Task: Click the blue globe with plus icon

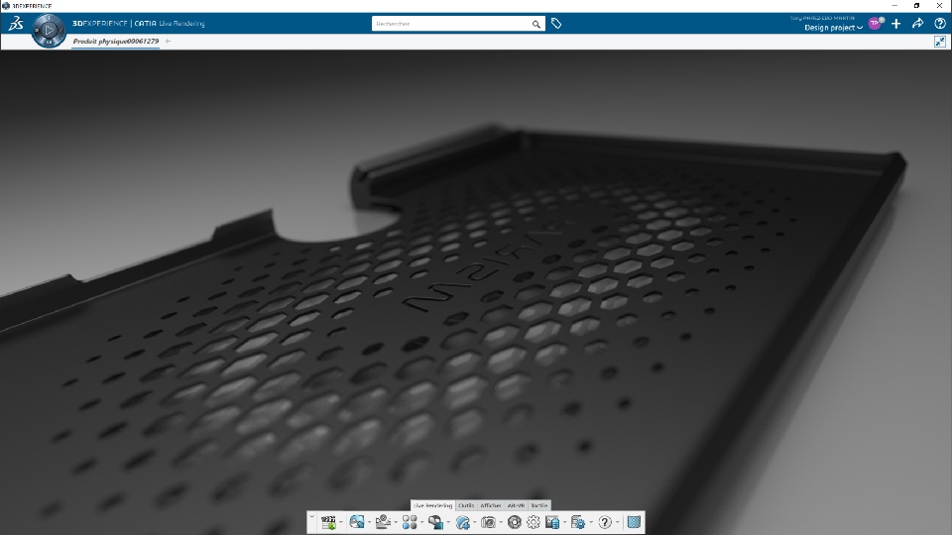Action: pos(463,522)
